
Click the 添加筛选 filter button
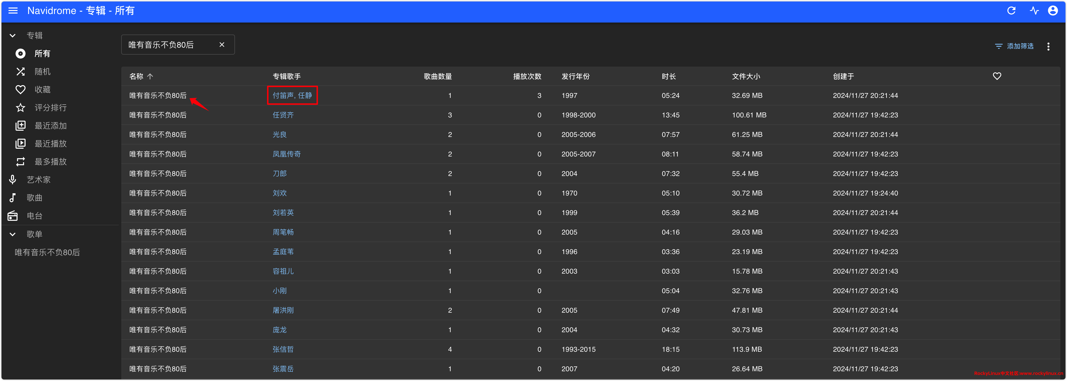coord(1014,46)
